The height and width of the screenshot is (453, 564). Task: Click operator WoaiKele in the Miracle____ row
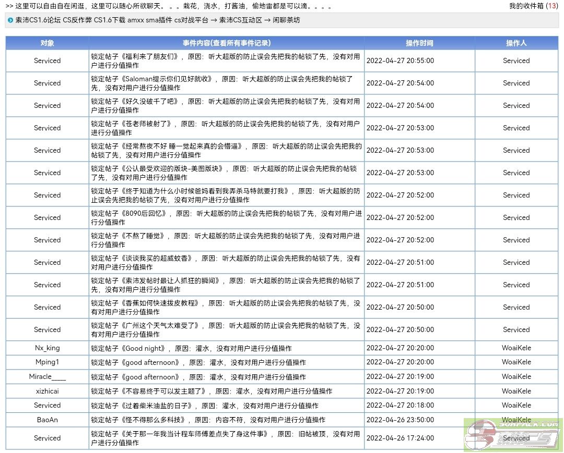(x=516, y=377)
